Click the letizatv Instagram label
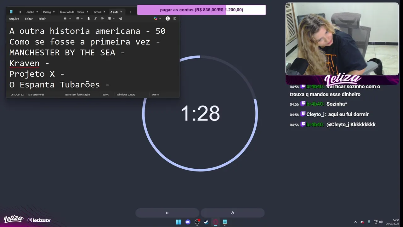The height and width of the screenshot is (227, 403). 39,220
